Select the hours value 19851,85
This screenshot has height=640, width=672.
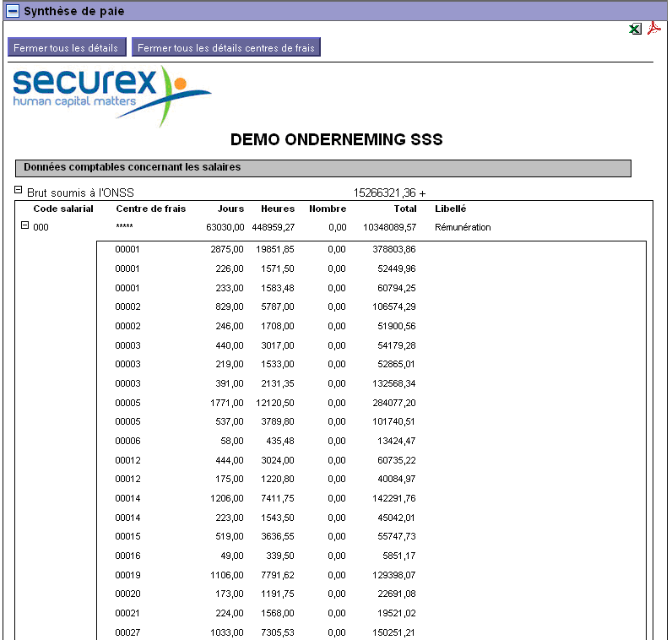click(275, 249)
